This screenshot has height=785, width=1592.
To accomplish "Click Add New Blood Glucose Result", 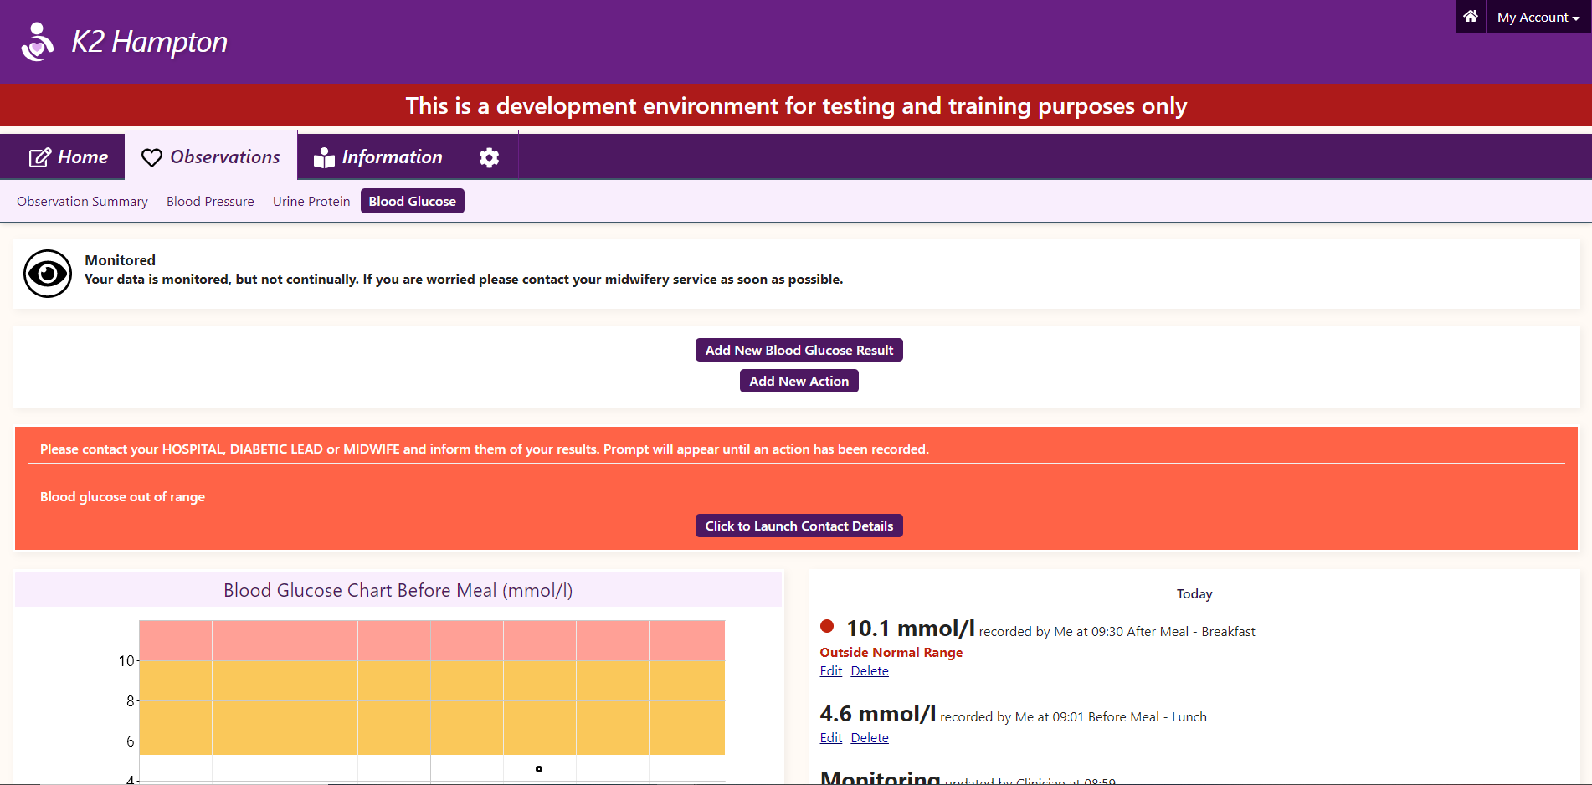I will point(799,351).
